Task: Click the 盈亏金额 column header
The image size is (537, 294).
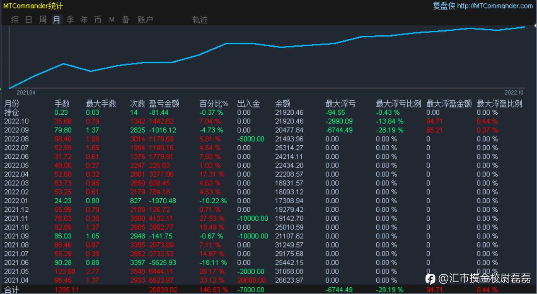Action: coord(164,104)
